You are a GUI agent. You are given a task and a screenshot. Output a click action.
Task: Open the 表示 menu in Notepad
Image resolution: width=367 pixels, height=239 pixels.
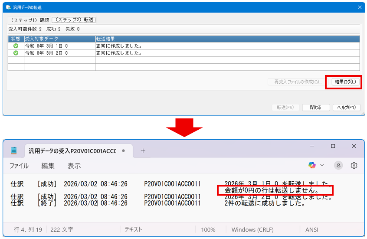[74, 166]
